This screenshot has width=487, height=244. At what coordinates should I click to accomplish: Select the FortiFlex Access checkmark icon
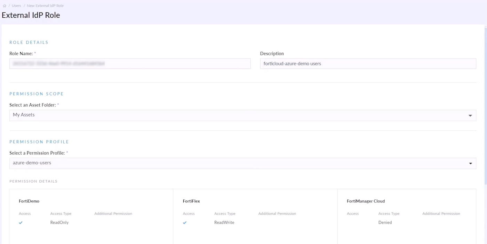(x=184, y=223)
